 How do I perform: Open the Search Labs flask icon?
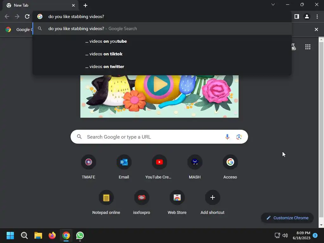(x=293, y=47)
